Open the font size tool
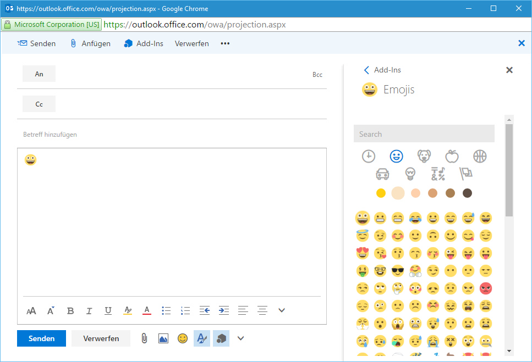 pos(31,310)
